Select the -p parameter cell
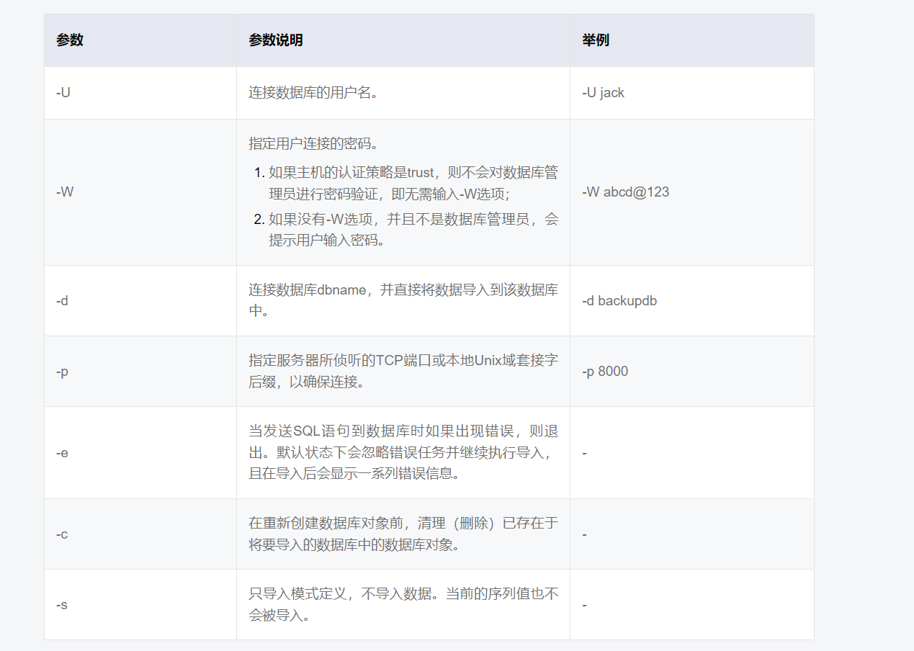 [62, 371]
